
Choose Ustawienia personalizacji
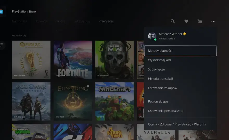click(x=180, y=111)
